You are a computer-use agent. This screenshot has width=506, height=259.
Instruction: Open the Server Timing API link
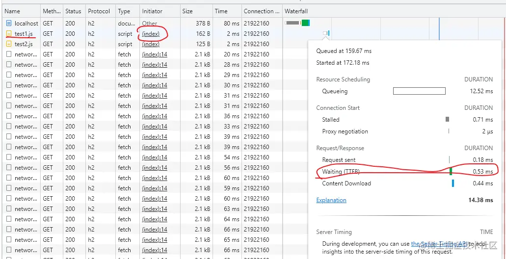(439, 244)
